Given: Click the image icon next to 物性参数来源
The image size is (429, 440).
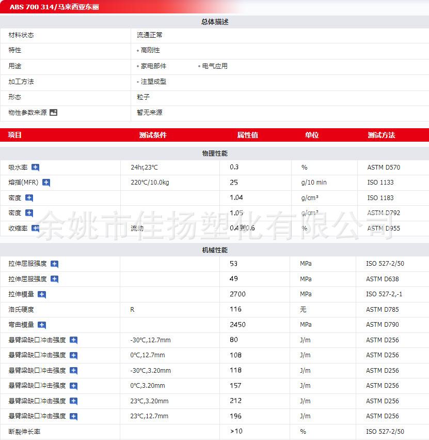Looking at the screenshot, I should coord(53,113).
